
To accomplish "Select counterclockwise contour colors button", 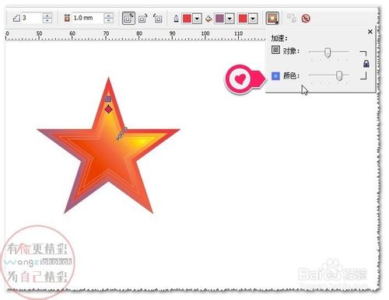I will (157, 19).
